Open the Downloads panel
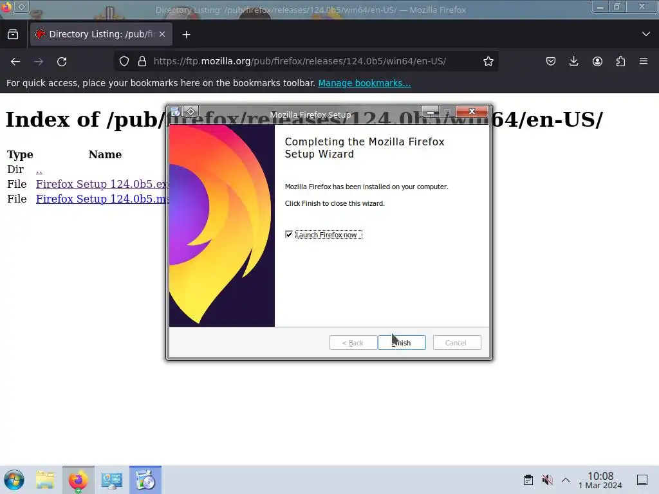This screenshot has width=659, height=494. coord(573,61)
